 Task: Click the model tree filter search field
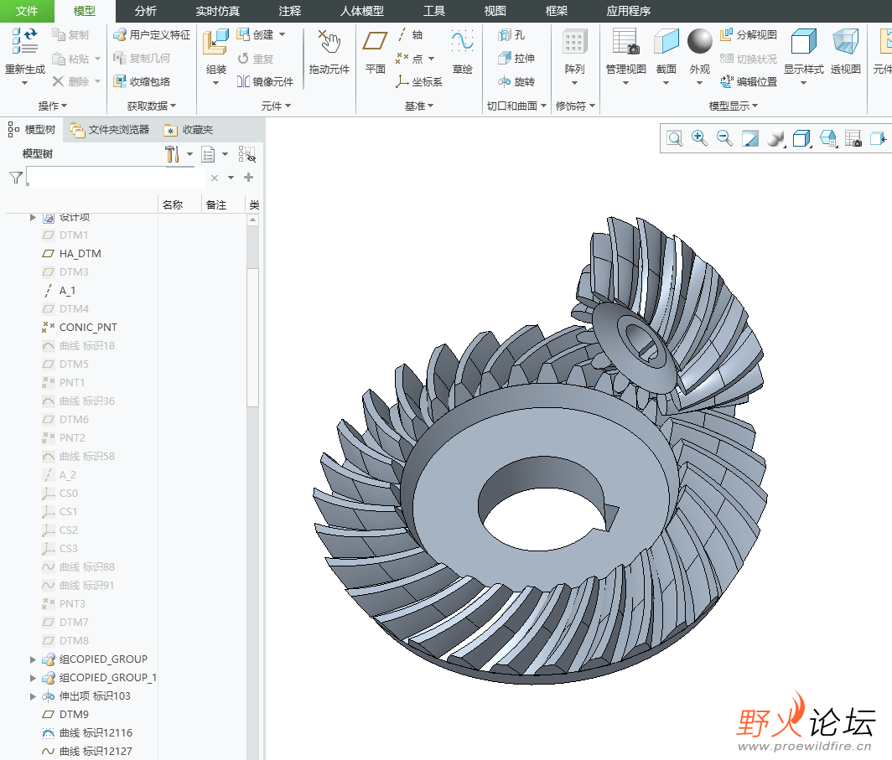pos(116,178)
